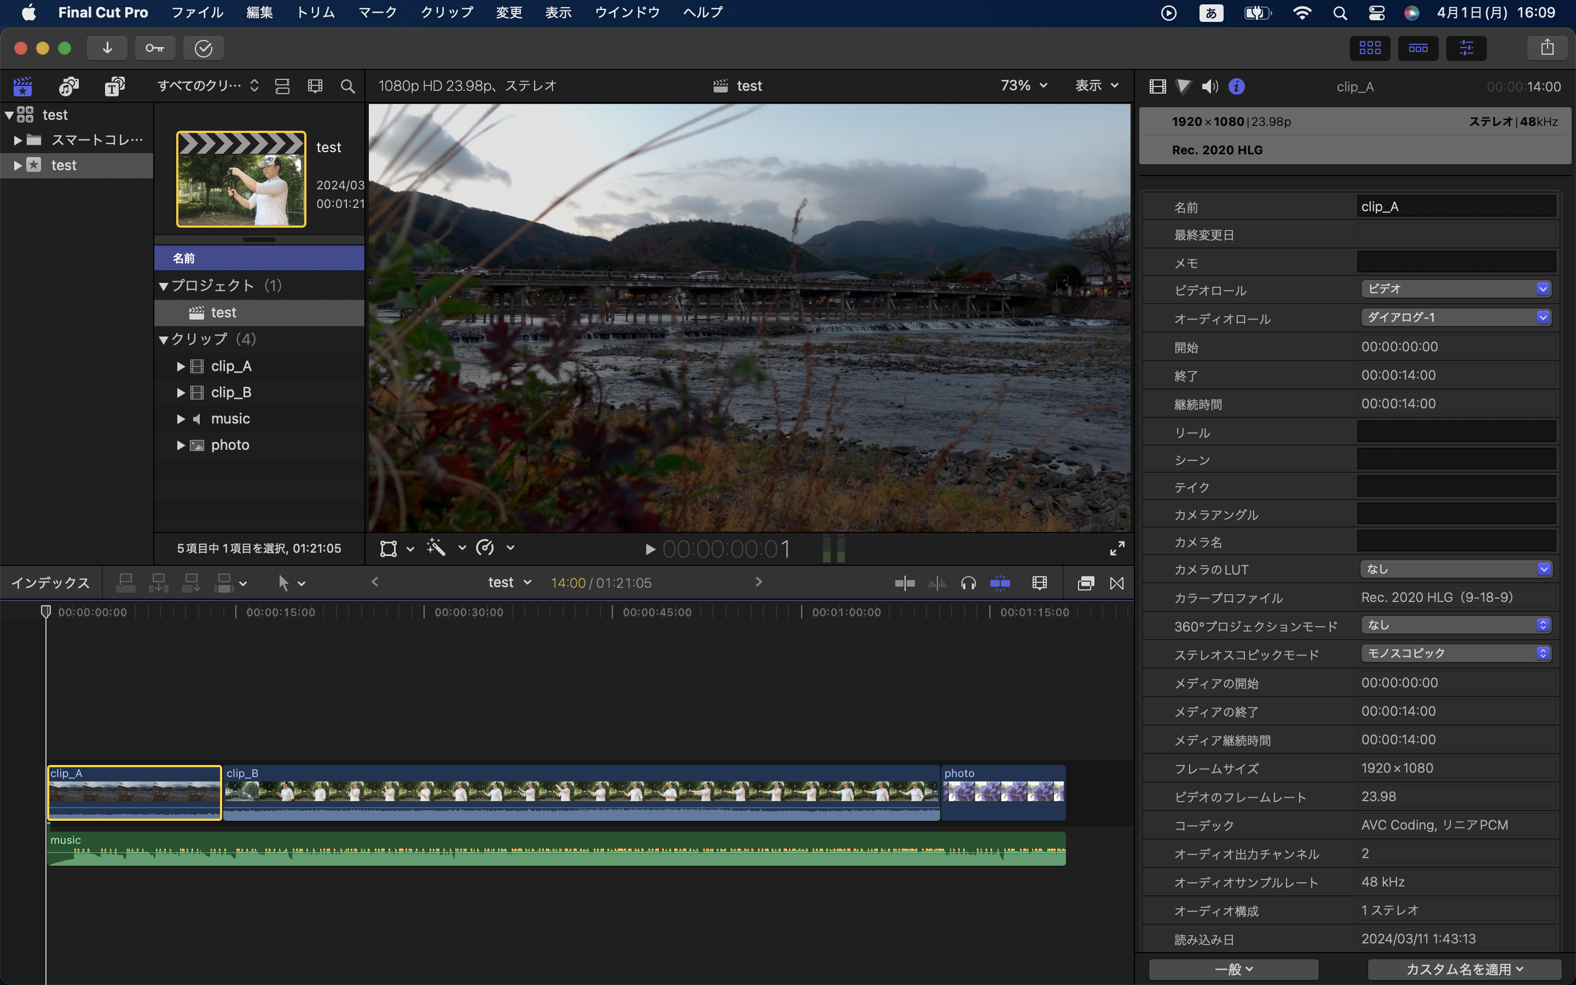
Task: Open the audio inspector speaker icon
Action: (x=1209, y=86)
